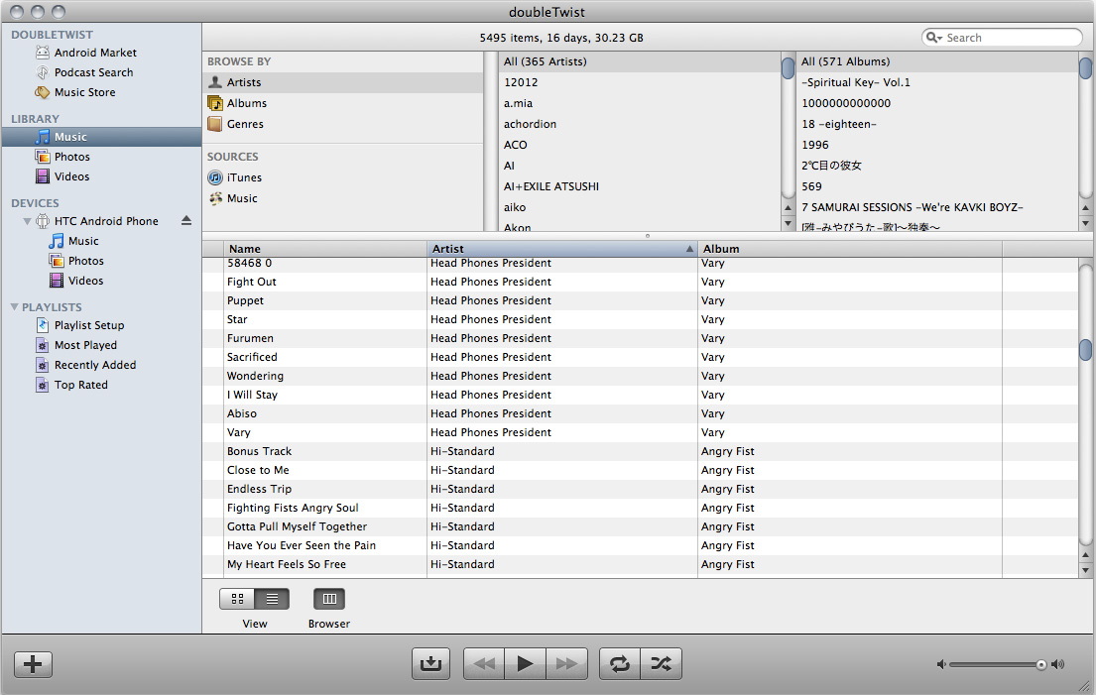This screenshot has height=695, width=1096.
Task: Open Android Market in sidebar
Action: coord(95,53)
